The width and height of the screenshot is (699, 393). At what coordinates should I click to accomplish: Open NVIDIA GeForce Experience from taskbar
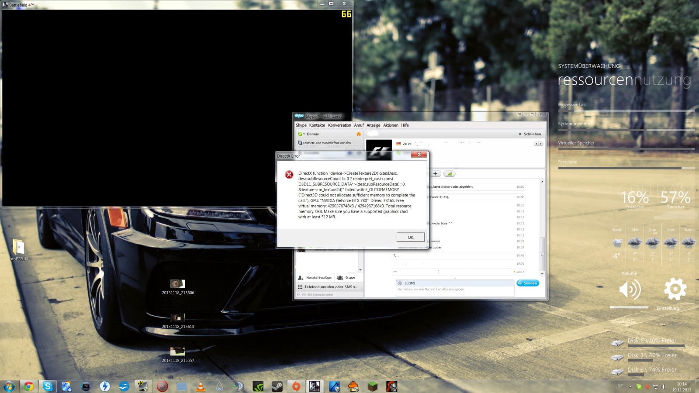pos(258,386)
